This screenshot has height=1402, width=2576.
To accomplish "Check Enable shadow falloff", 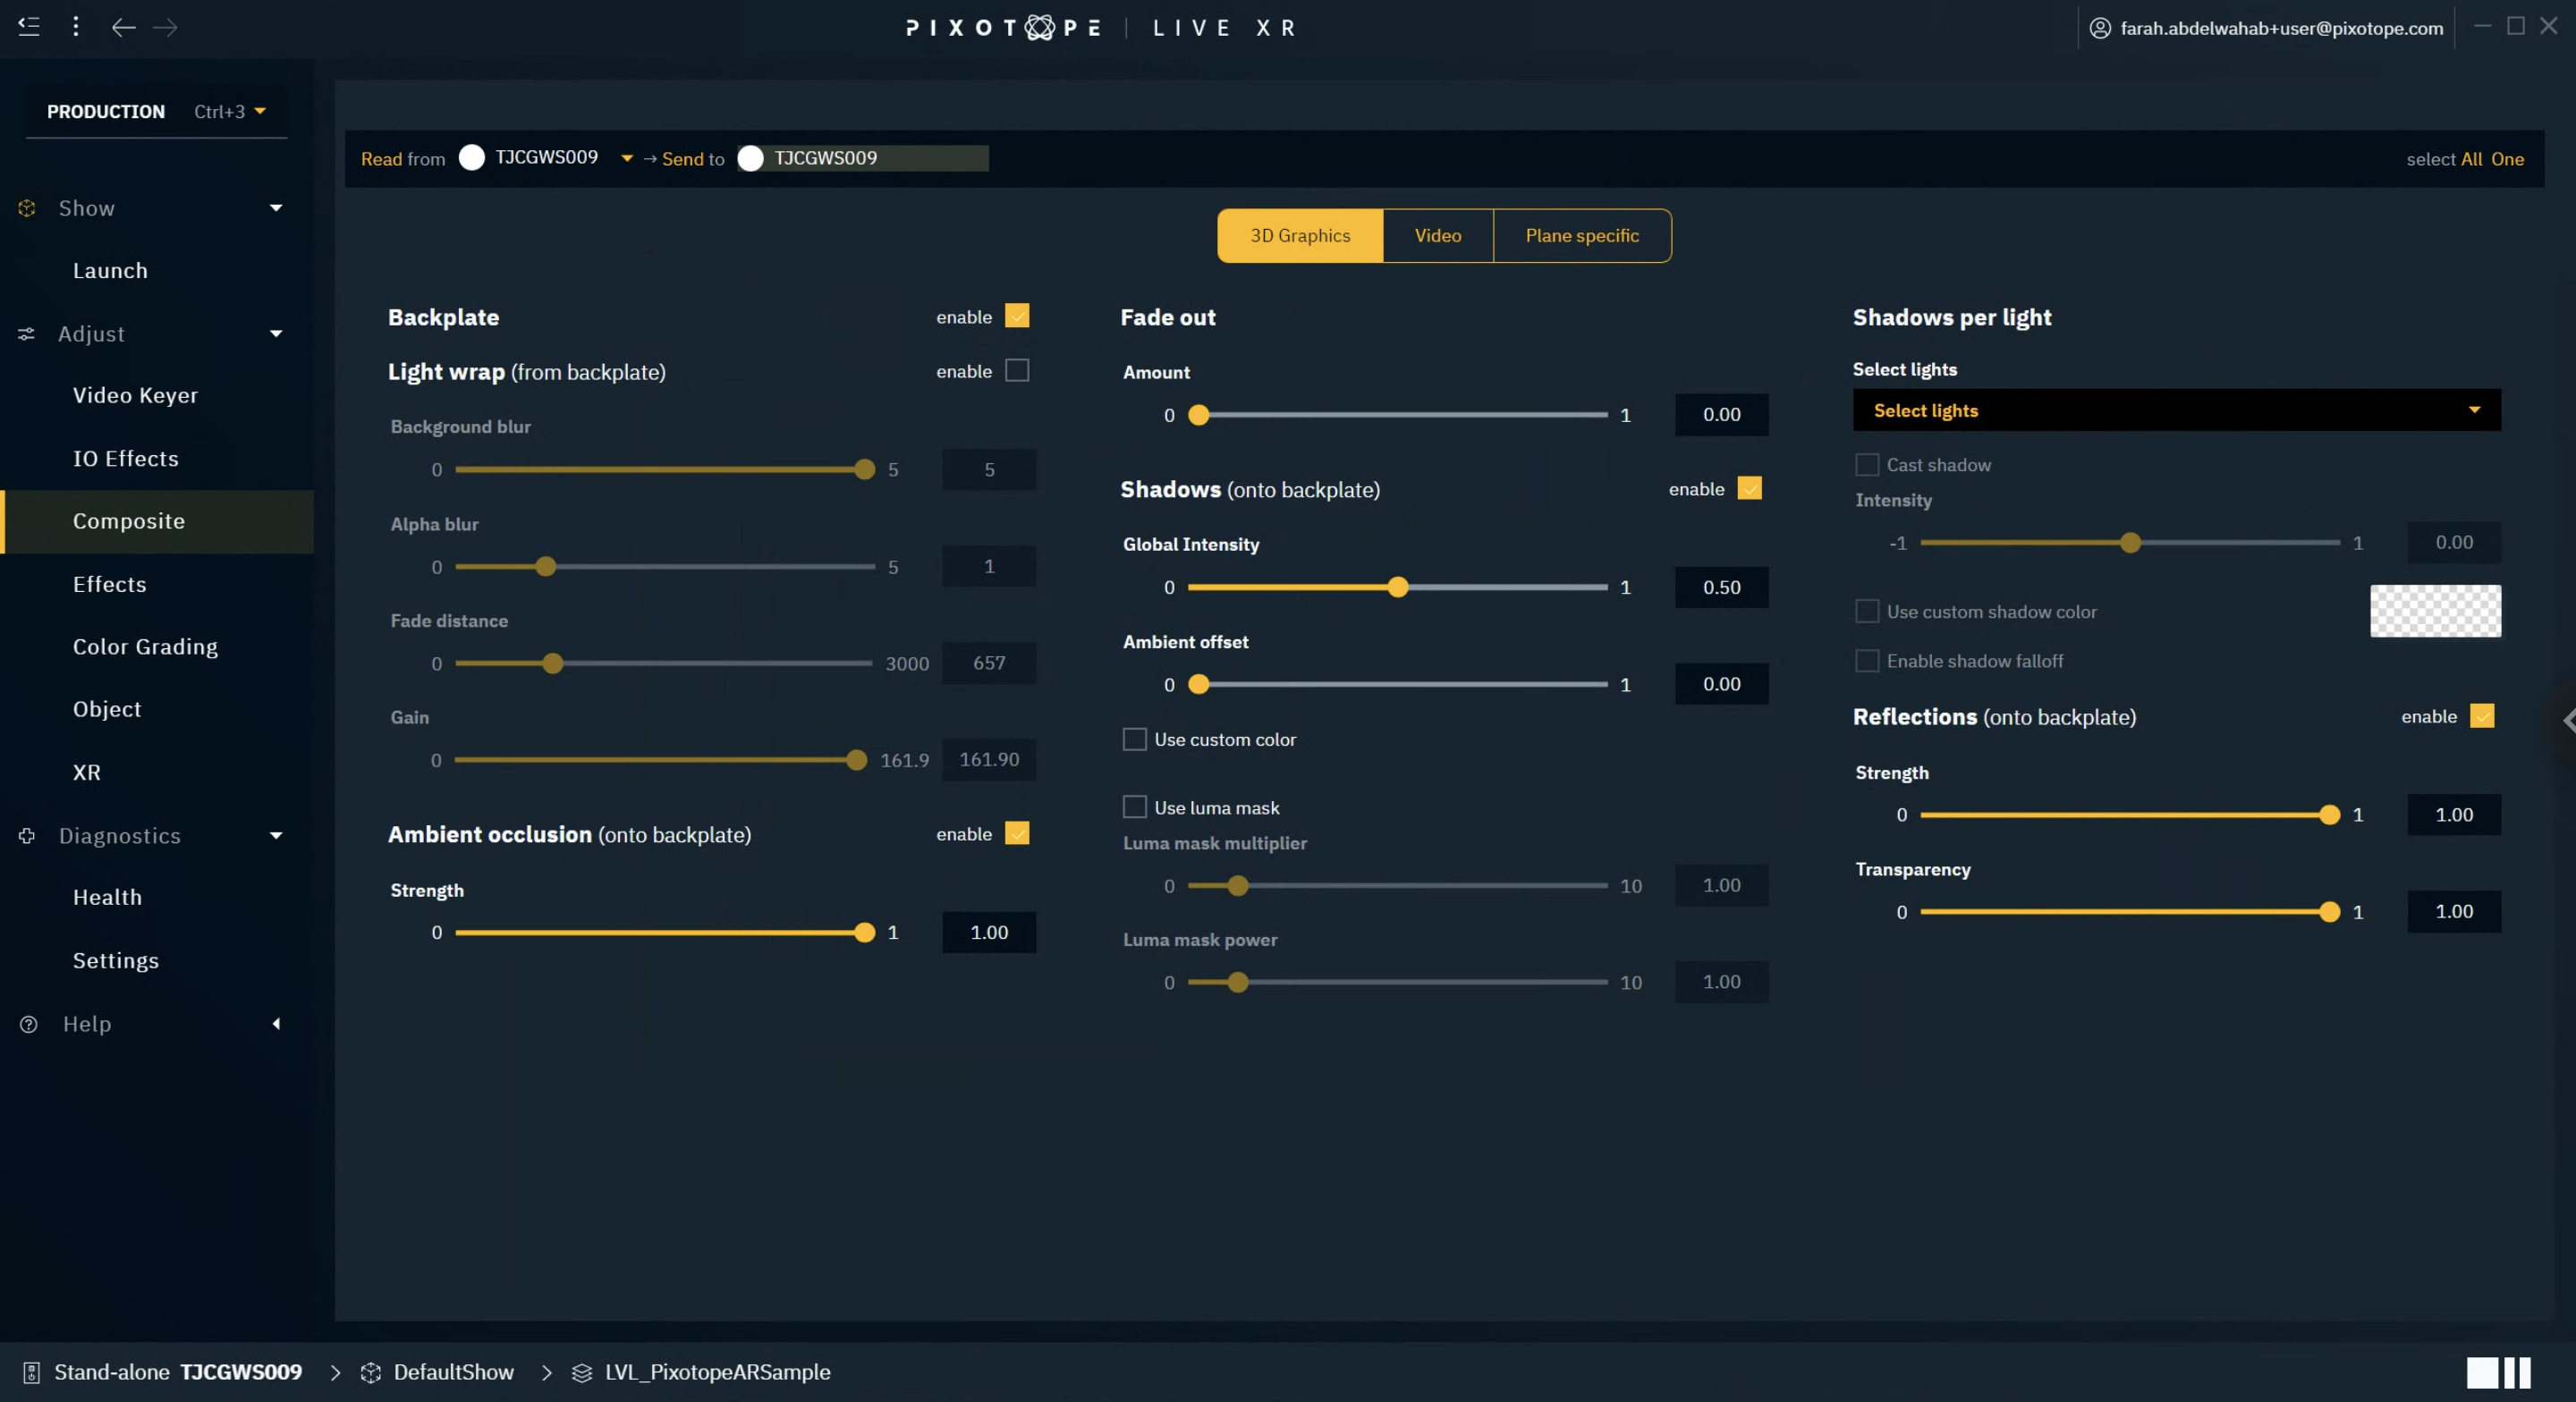I will [1867, 660].
